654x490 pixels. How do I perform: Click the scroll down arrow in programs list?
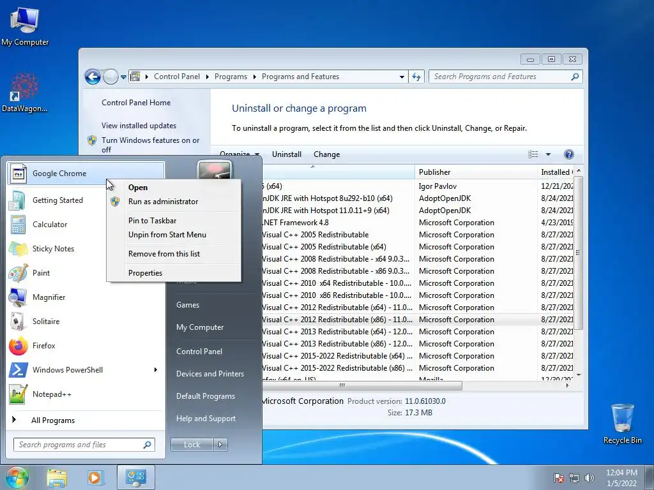(578, 375)
